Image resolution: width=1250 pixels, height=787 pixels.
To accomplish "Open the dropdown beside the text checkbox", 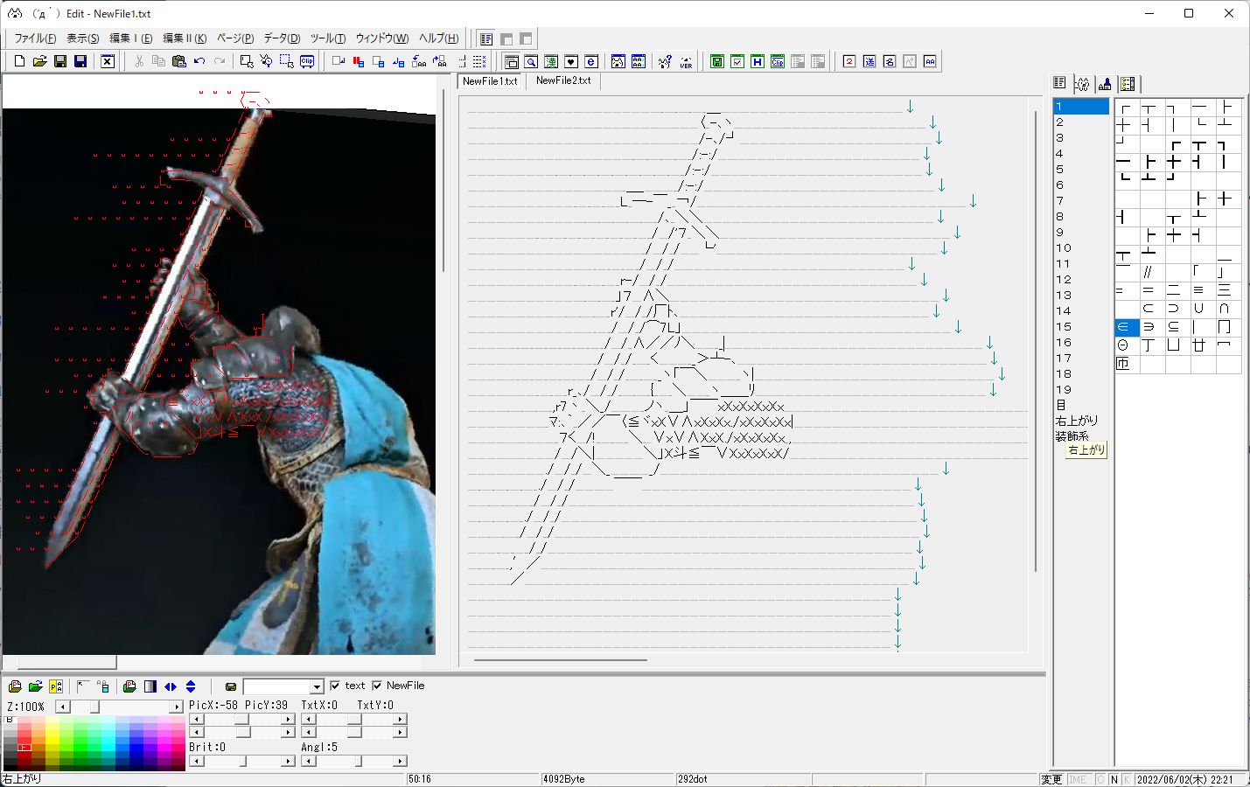I will click(317, 687).
